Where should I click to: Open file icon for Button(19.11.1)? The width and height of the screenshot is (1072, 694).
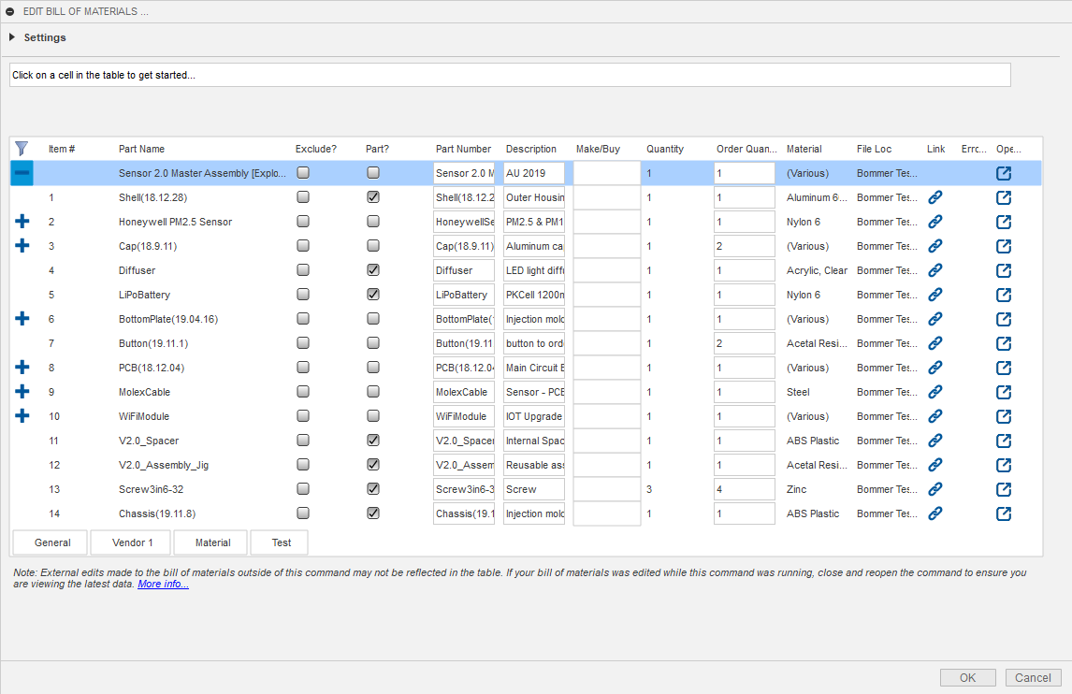1004,343
